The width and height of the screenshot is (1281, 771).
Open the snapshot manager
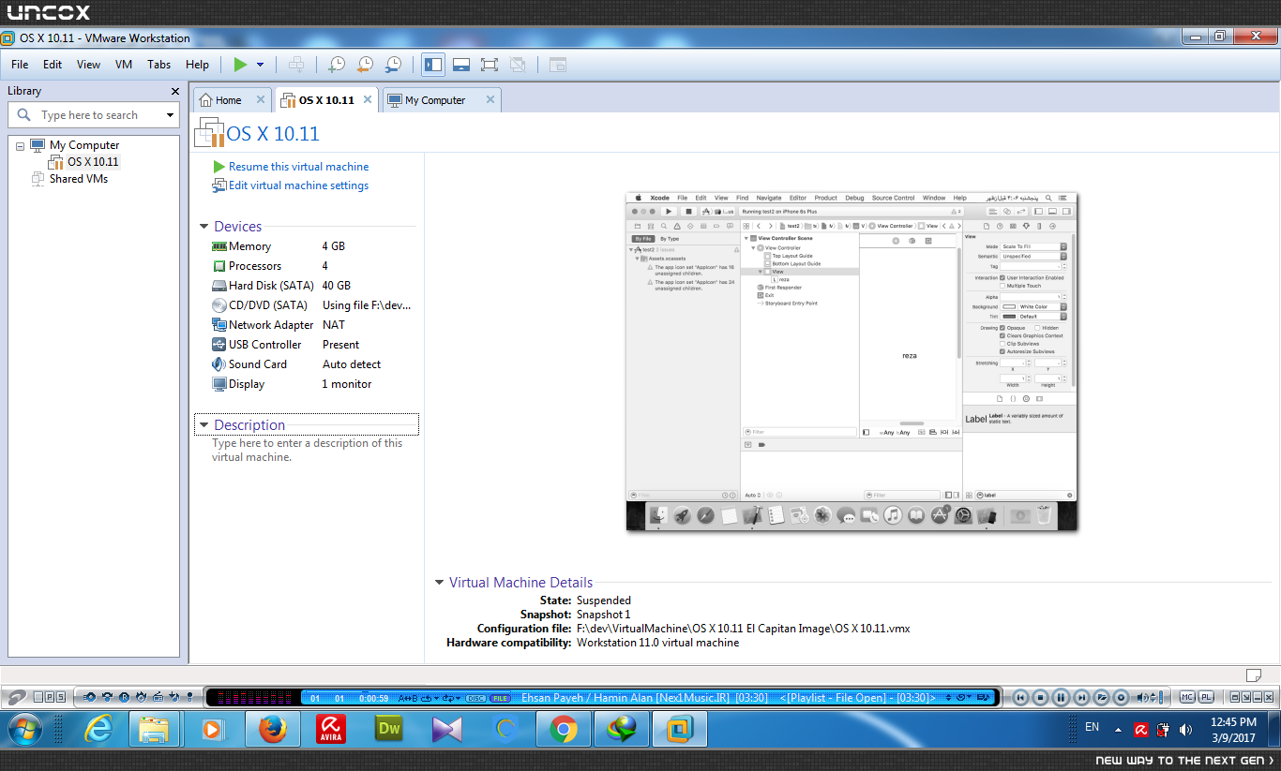(394, 65)
